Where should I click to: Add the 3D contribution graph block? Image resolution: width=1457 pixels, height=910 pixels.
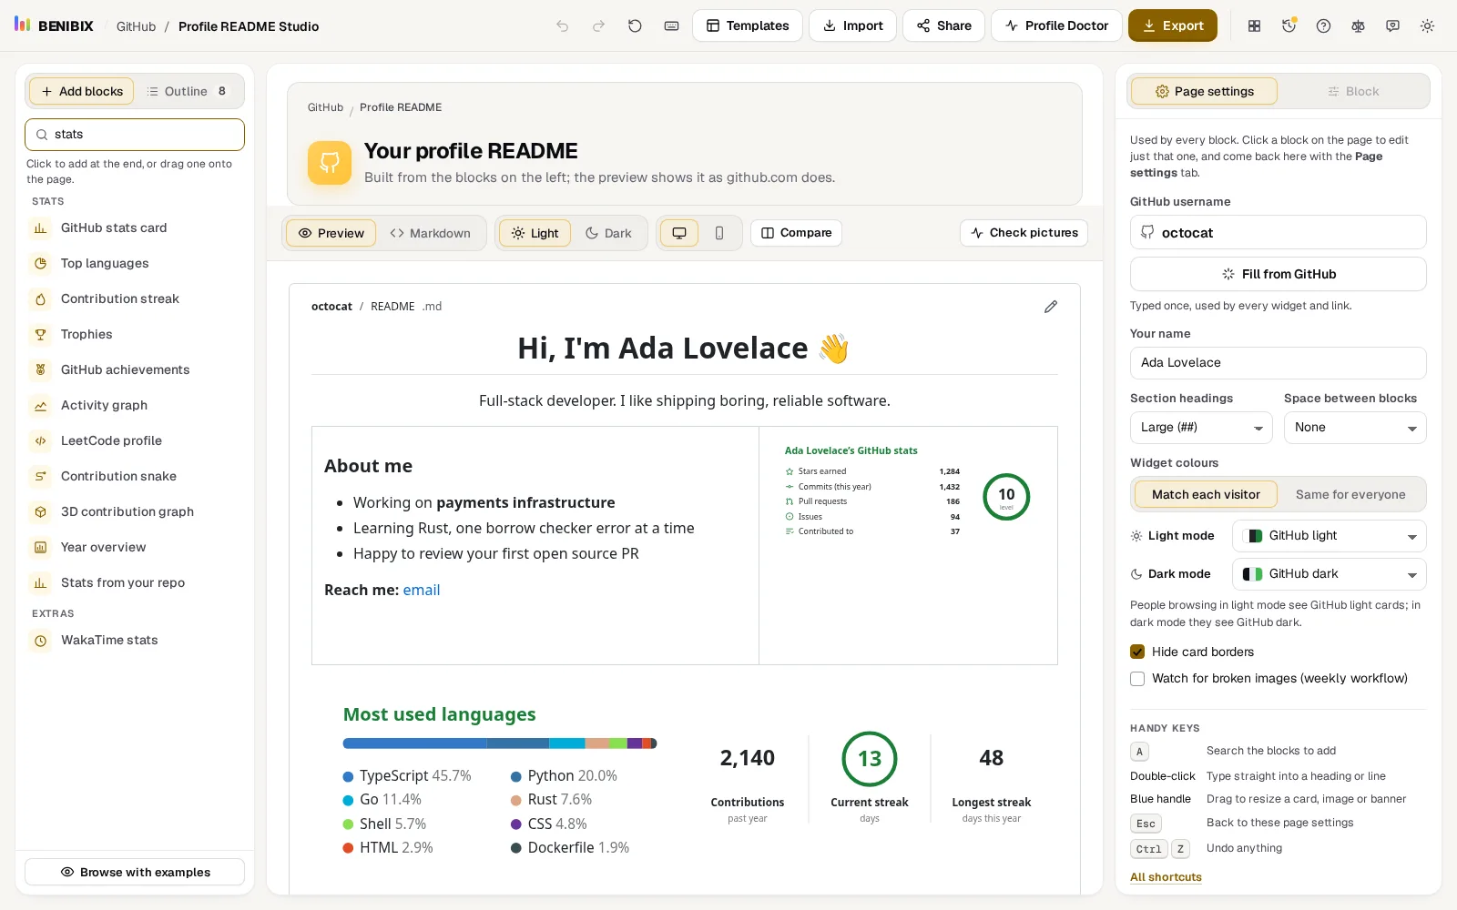[135, 511]
